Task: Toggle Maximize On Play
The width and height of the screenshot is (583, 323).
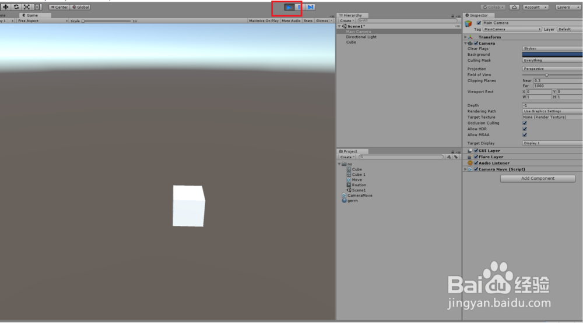Action: [x=264, y=21]
